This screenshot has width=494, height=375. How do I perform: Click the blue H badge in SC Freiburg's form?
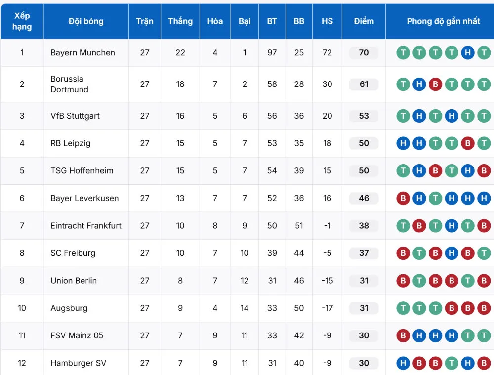point(451,253)
